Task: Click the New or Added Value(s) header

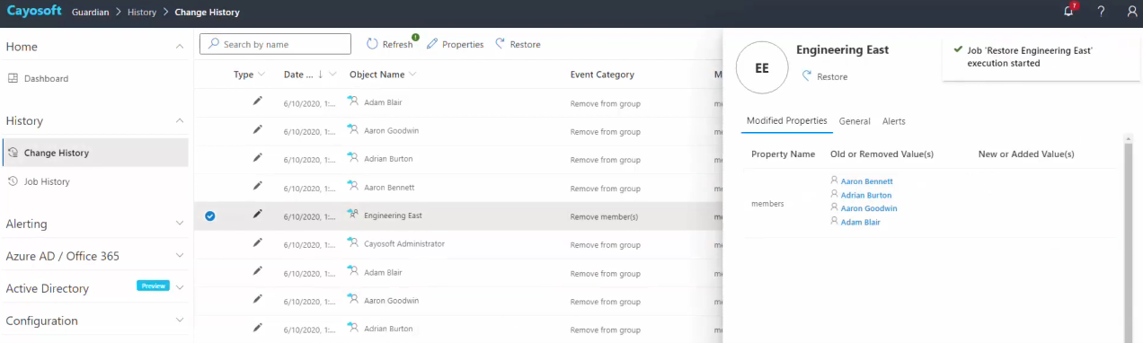Action: (x=1026, y=154)
